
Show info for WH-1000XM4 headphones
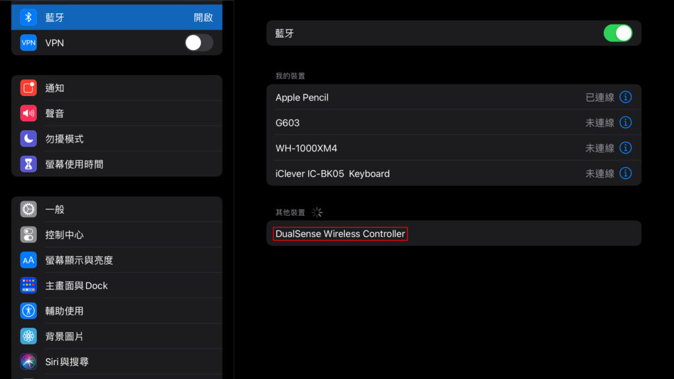click(625, 148)
